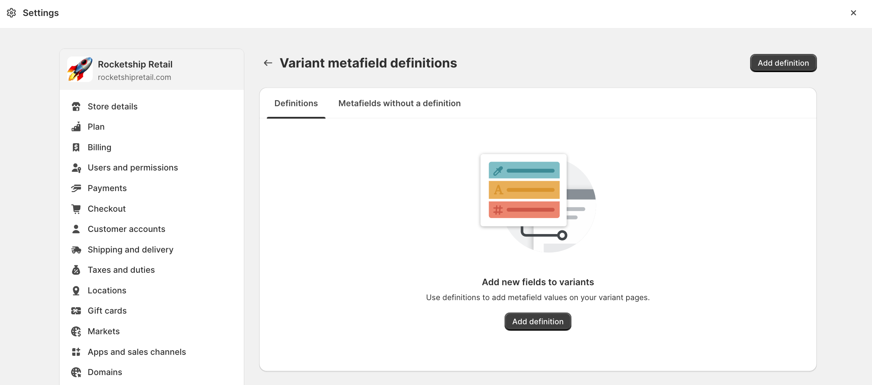This screenshot has height=385, width=872.
Task: Click the back arrow beside page title
Action: pyautogui.click(x=268, y=63)
